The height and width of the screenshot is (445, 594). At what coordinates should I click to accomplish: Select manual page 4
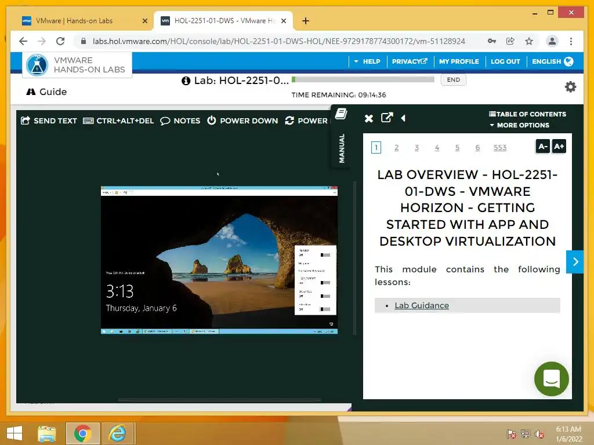(437, 148)
